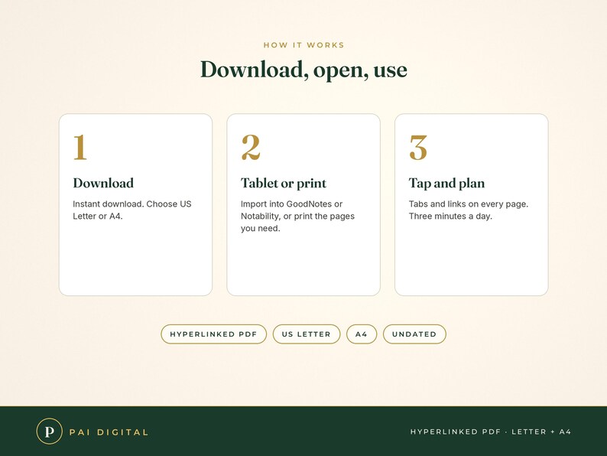
Task: Click the HYPERLINKED PDF pill tag
Action: tap(214, 334)
